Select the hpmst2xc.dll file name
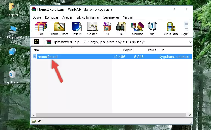The image size is (211, 130). (48, 57)
